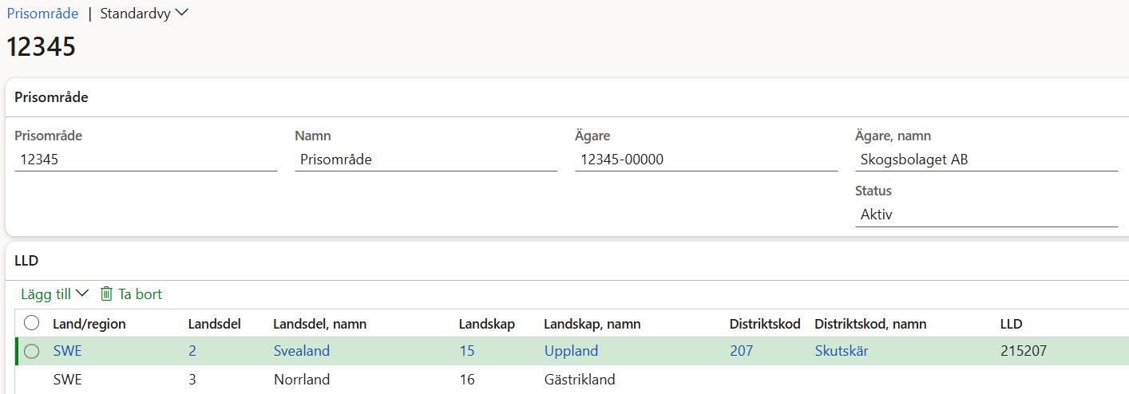
Task: Toggle the select-all rows radio in header
Action: (32, 323)
